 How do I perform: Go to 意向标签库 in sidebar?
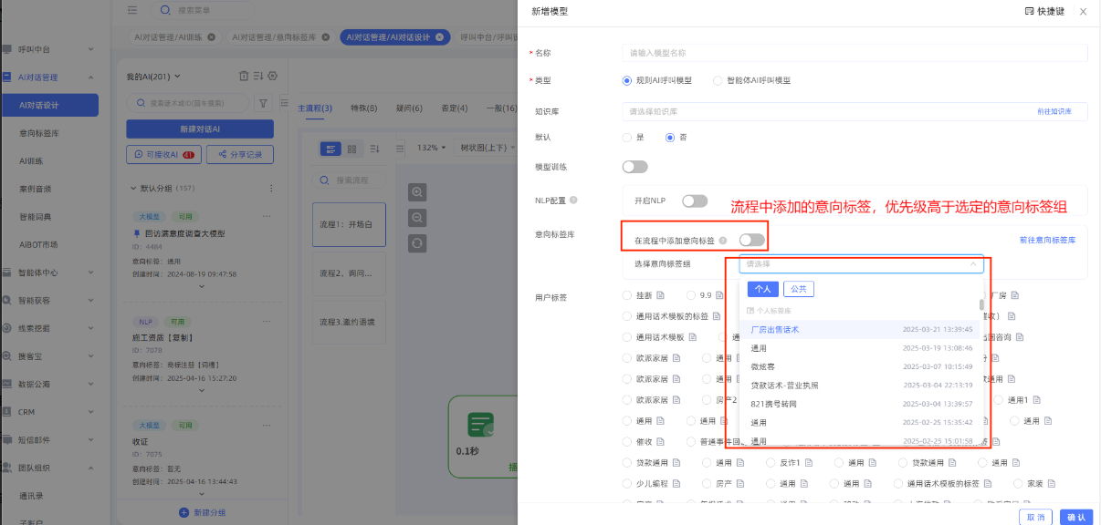pyautogui.click(x=39, y=133)
